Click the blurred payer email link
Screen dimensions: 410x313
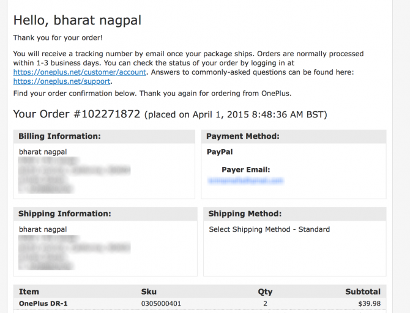245,181
